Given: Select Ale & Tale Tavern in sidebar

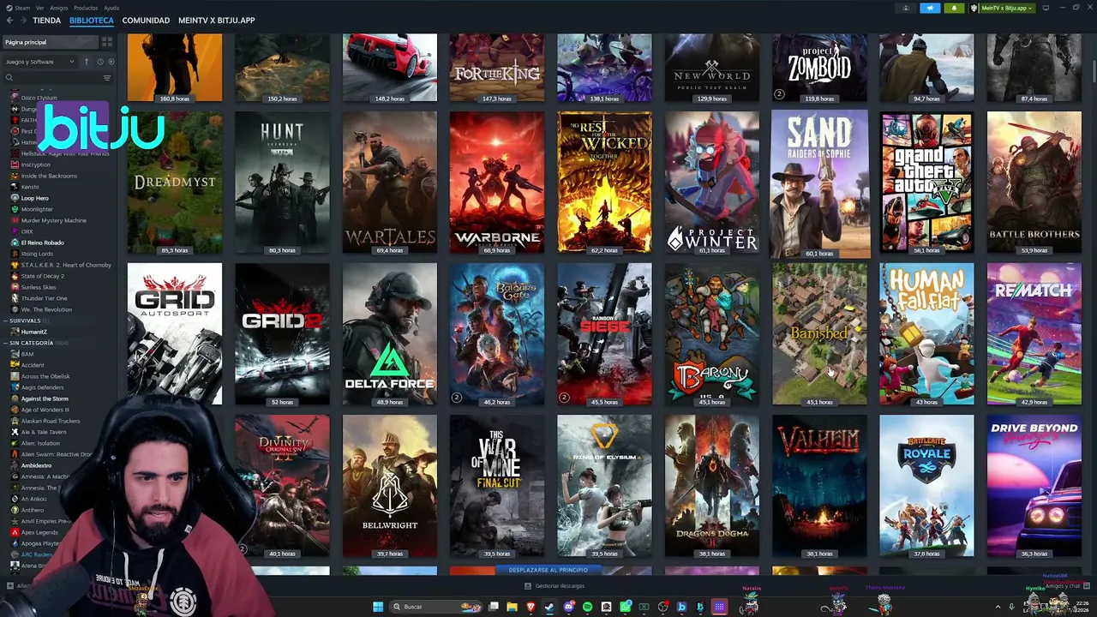Looking at the screenshot, I should tap(44, 432).
